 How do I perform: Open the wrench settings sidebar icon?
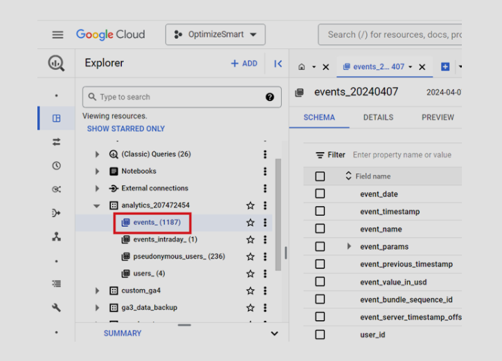56,308
